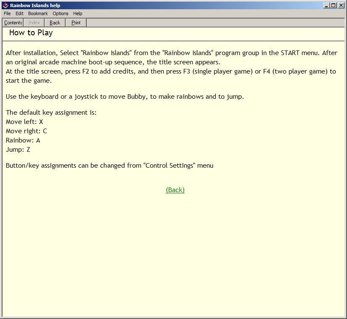Close the Rainbow Islands help window
The height and width of the screenshot is (319, 347).
point(341,5)
